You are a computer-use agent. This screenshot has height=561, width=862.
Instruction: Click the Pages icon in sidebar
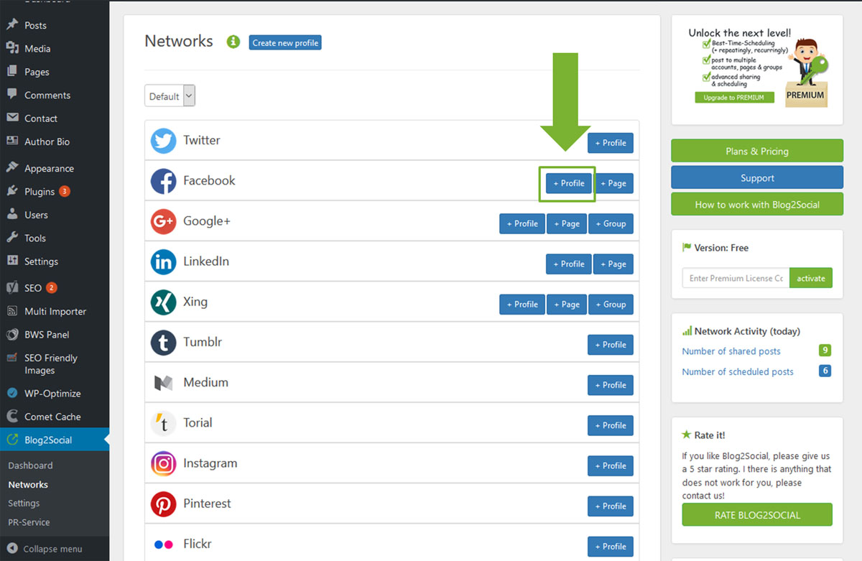pyautogui.click(x=12, y=72)
